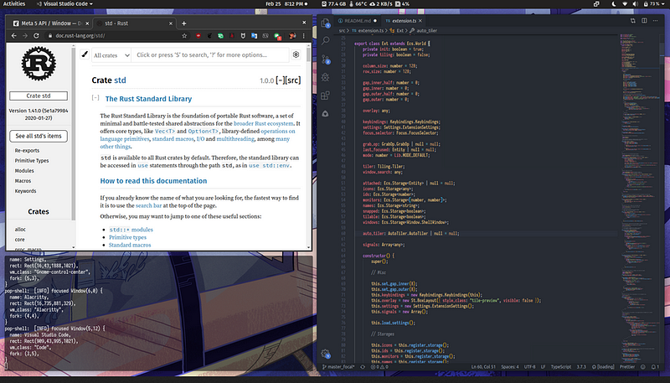The image size is (670, 383).
Task: Jump to Modules in docs sidebar
Action: (24, 171)
